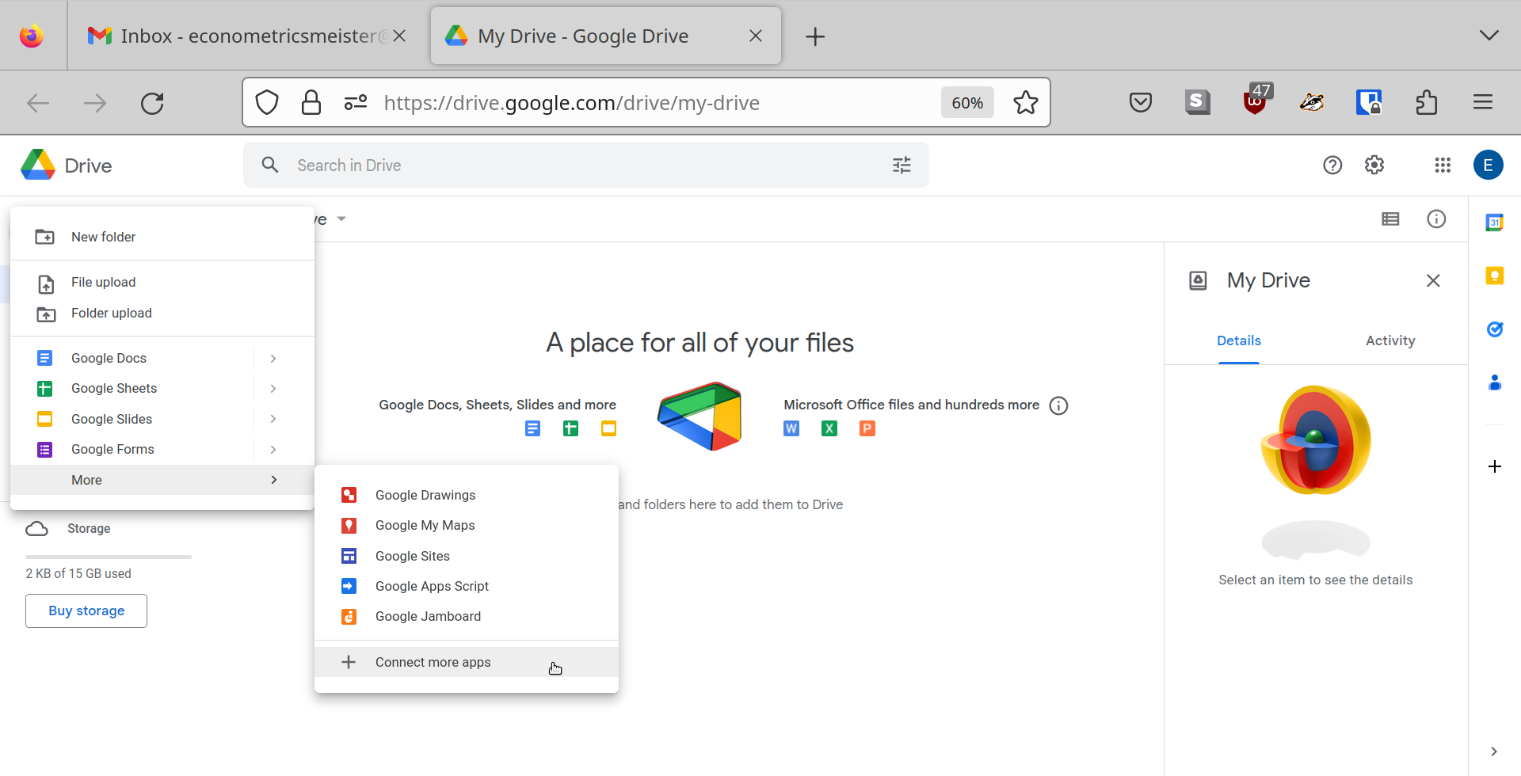Open Google Tasks side panel
The image size is (1521, 776).
[1495, 329]
